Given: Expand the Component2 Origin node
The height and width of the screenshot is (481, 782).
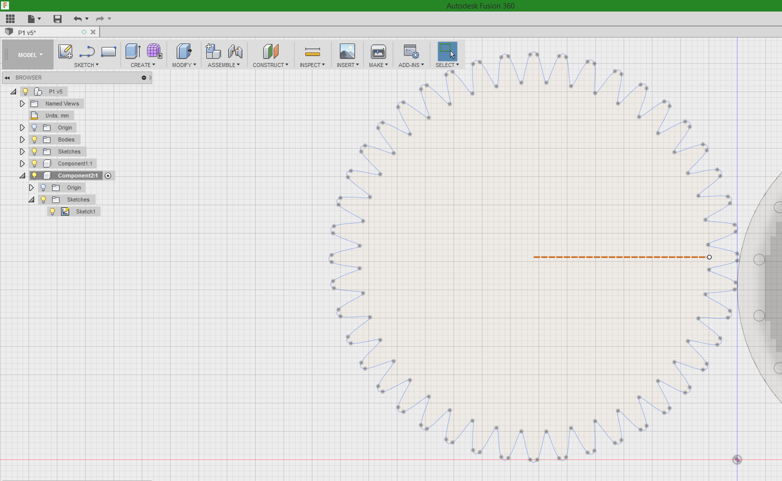Looking at the screenshot, I should pyautogui.click(x=31, y=187).
